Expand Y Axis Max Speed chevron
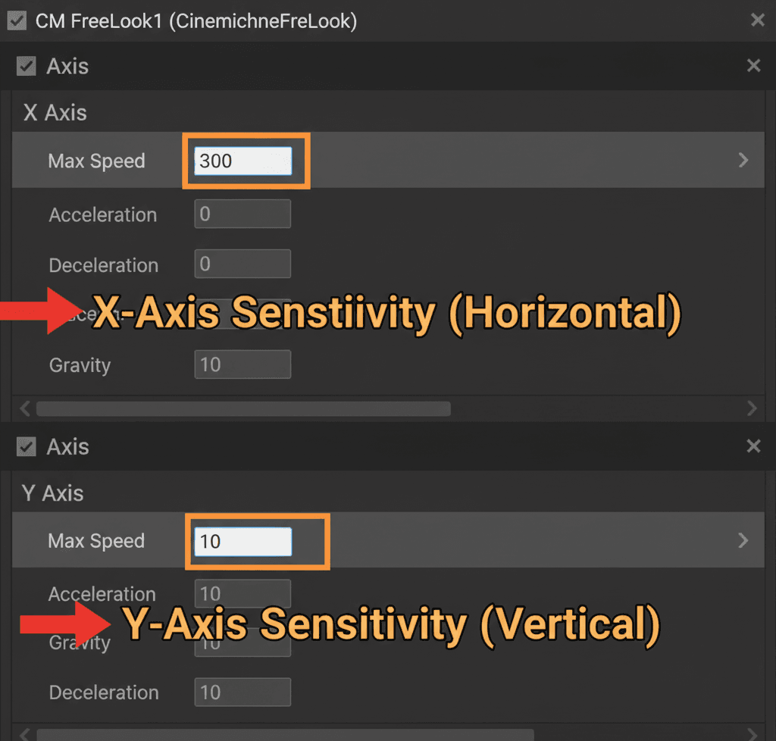 (743, 540)
